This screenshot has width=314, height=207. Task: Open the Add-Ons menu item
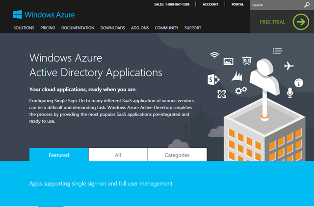[x=140, y=28]
